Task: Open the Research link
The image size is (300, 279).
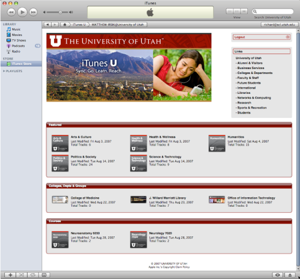Action: pos(244,103)
